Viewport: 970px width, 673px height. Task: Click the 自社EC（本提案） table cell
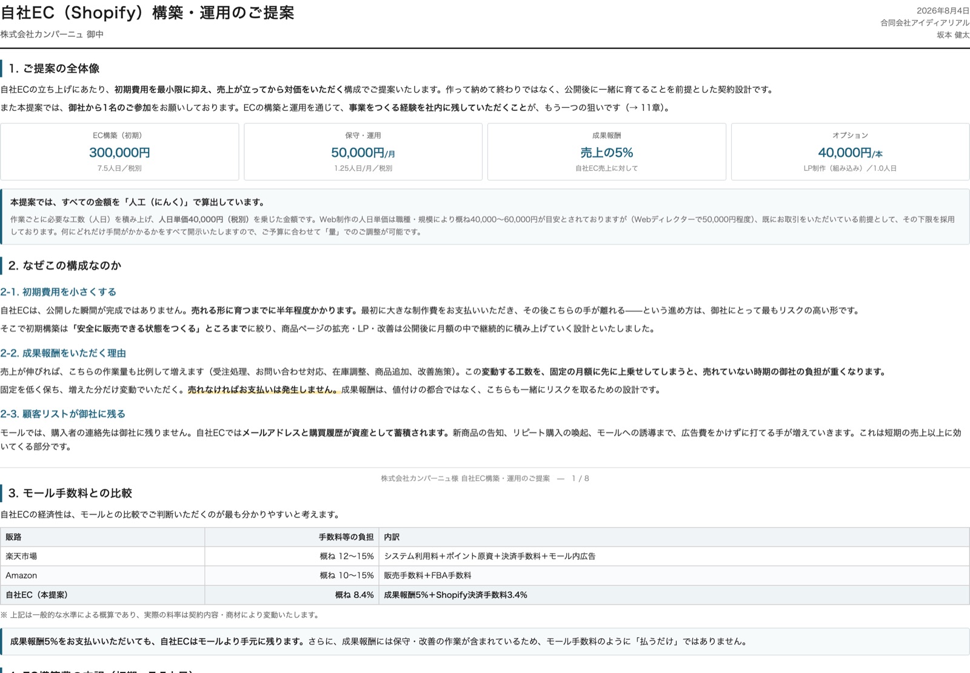[102, 595]
